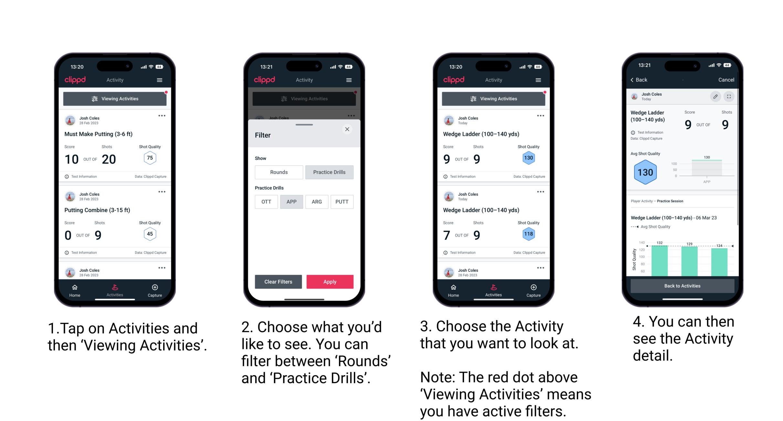Tap the red 'Apply' button in filter panel
Viewport: 783px width, 421px height.
coord(329,282)
